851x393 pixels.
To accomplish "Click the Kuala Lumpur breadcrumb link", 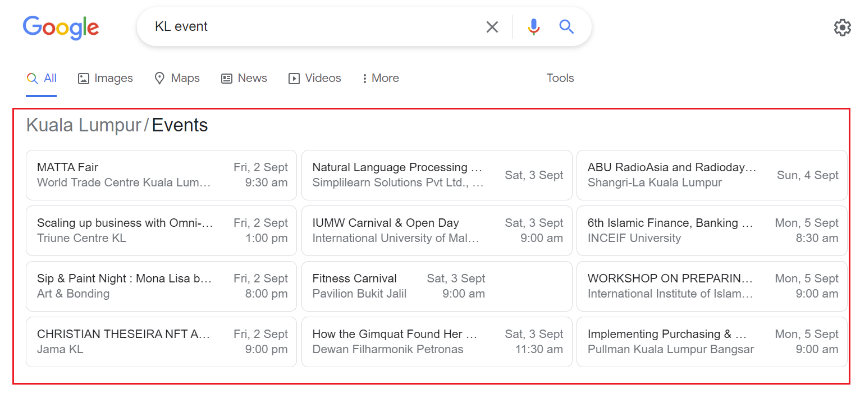I will 84,125.
